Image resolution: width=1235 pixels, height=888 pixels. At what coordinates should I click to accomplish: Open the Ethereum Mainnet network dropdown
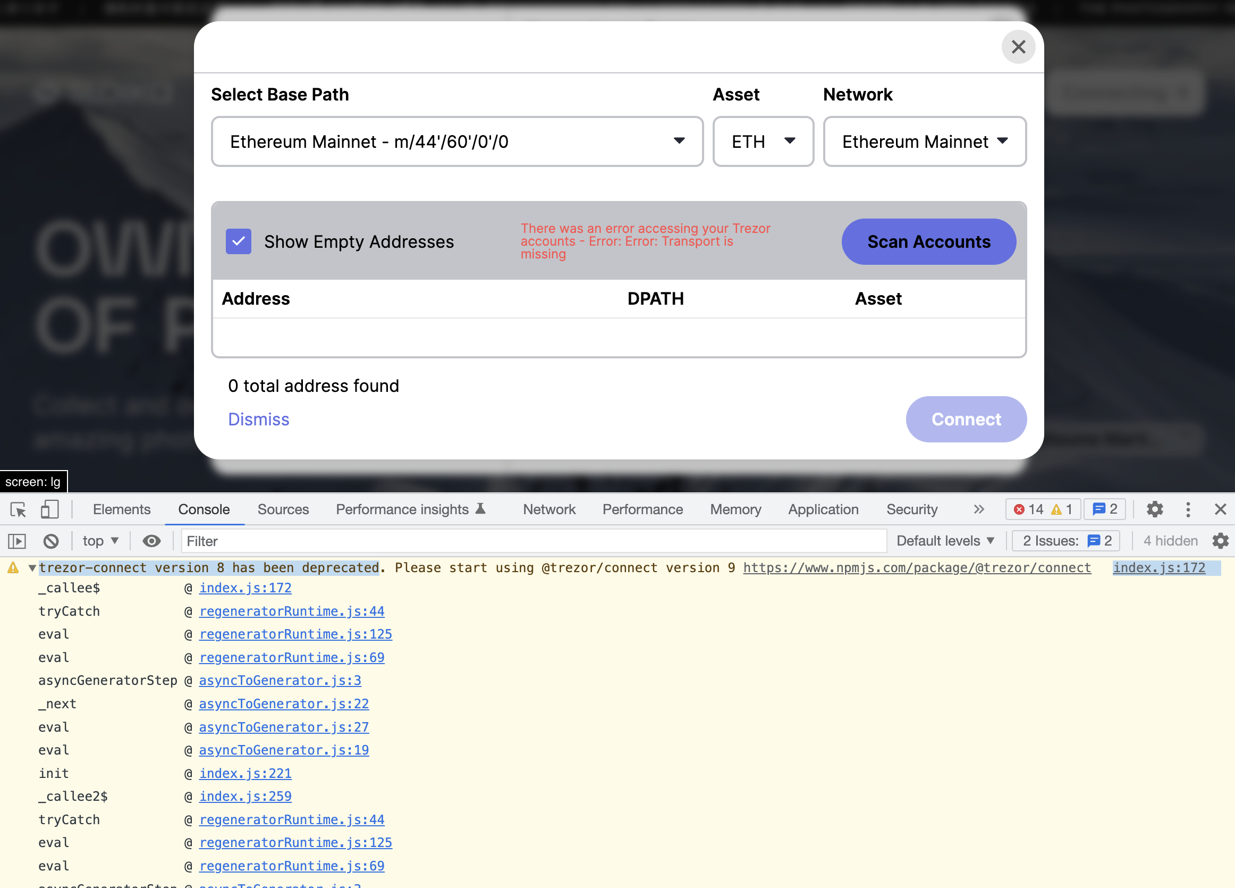point(924,141)
